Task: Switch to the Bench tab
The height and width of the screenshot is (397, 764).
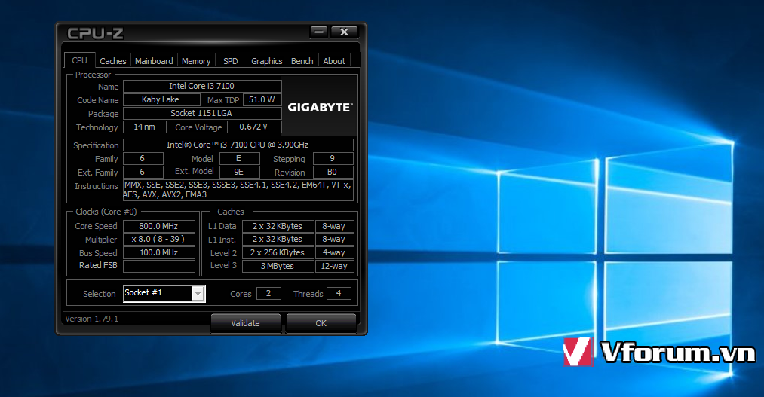Action: click(302, 61)
